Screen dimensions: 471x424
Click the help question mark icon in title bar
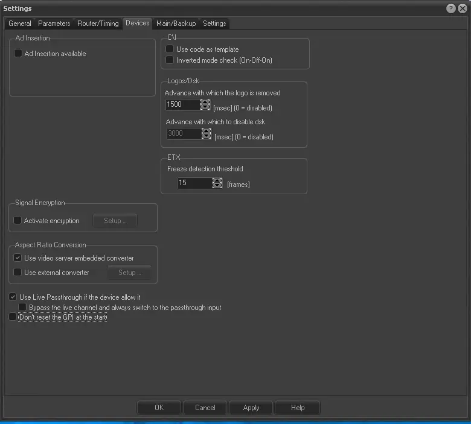(451, 8)
